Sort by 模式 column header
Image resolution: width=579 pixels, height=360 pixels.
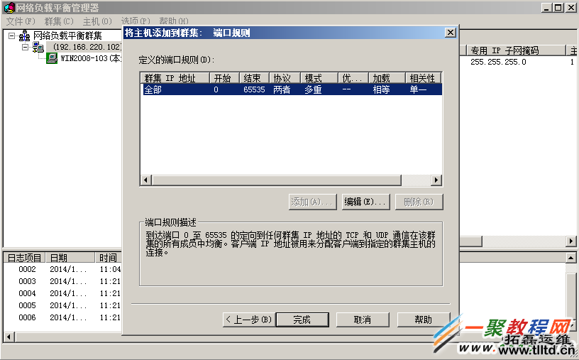(319, 78)
